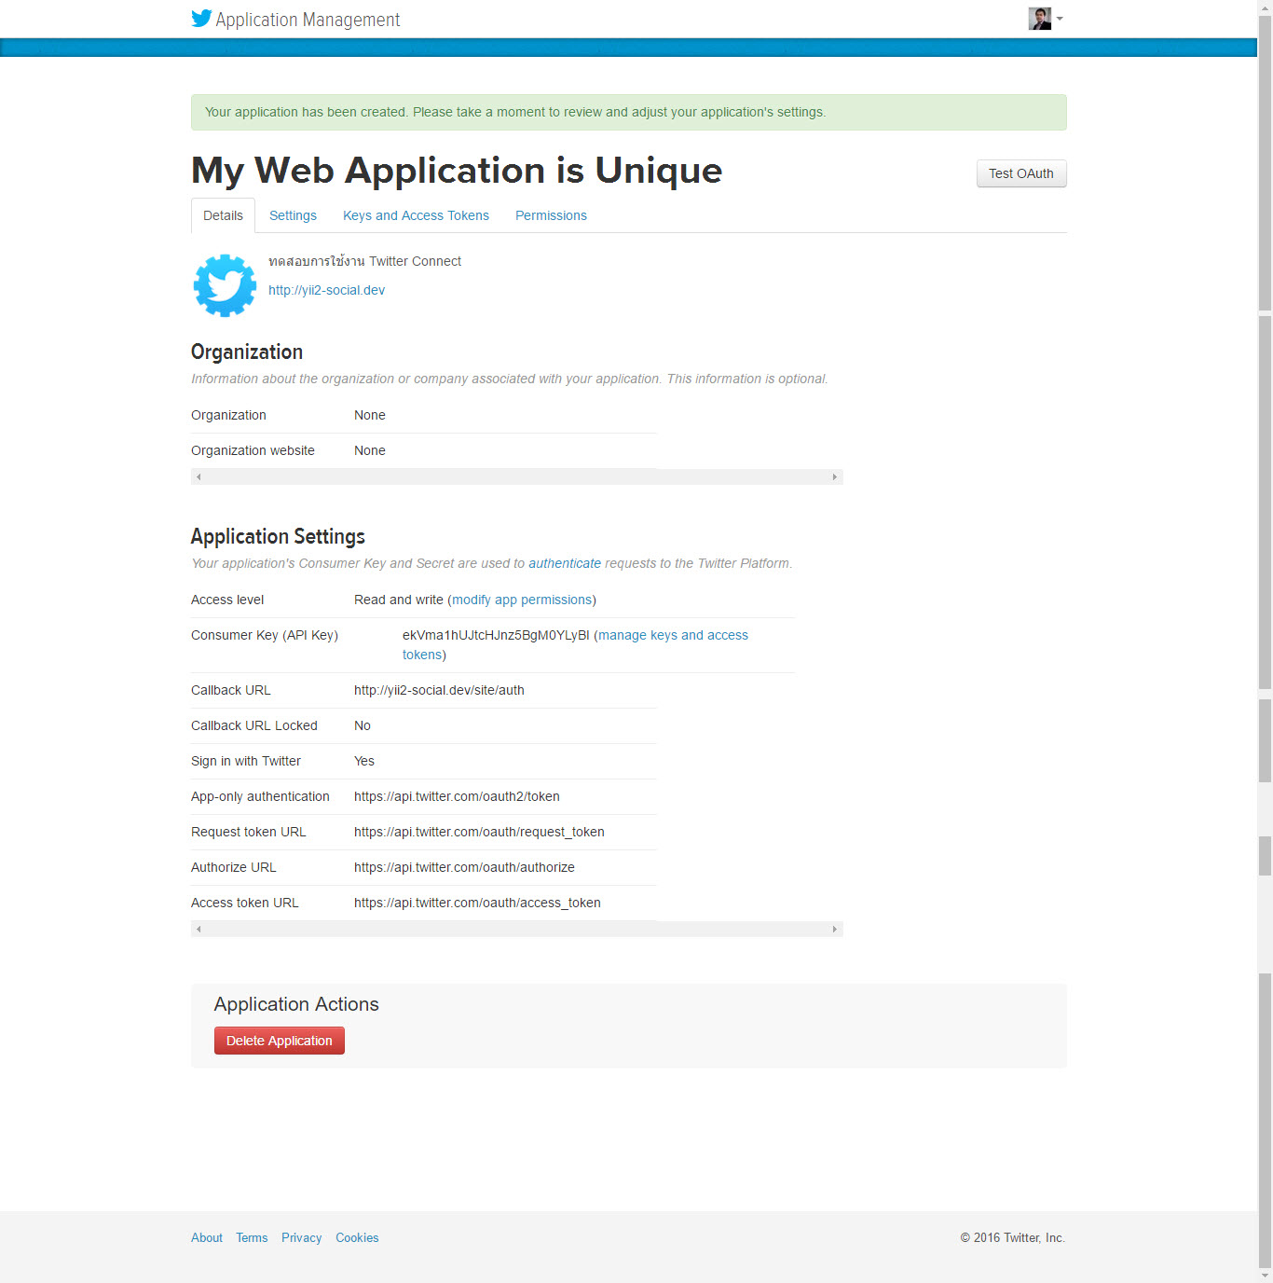This screenshot has height=1283, width=1273.
Task: Click the oauth/access_token URL value
Action: point(477,903)
